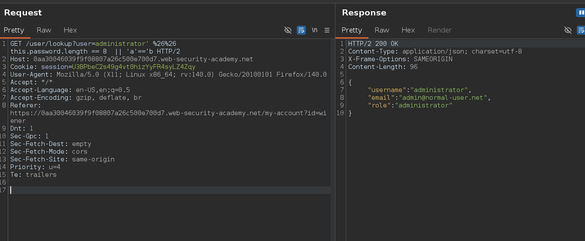Image resolution: width=585 pixels, height=241 pixels.
Task: Click the "role":"administrator" JSON line
Action: point(410,105)
